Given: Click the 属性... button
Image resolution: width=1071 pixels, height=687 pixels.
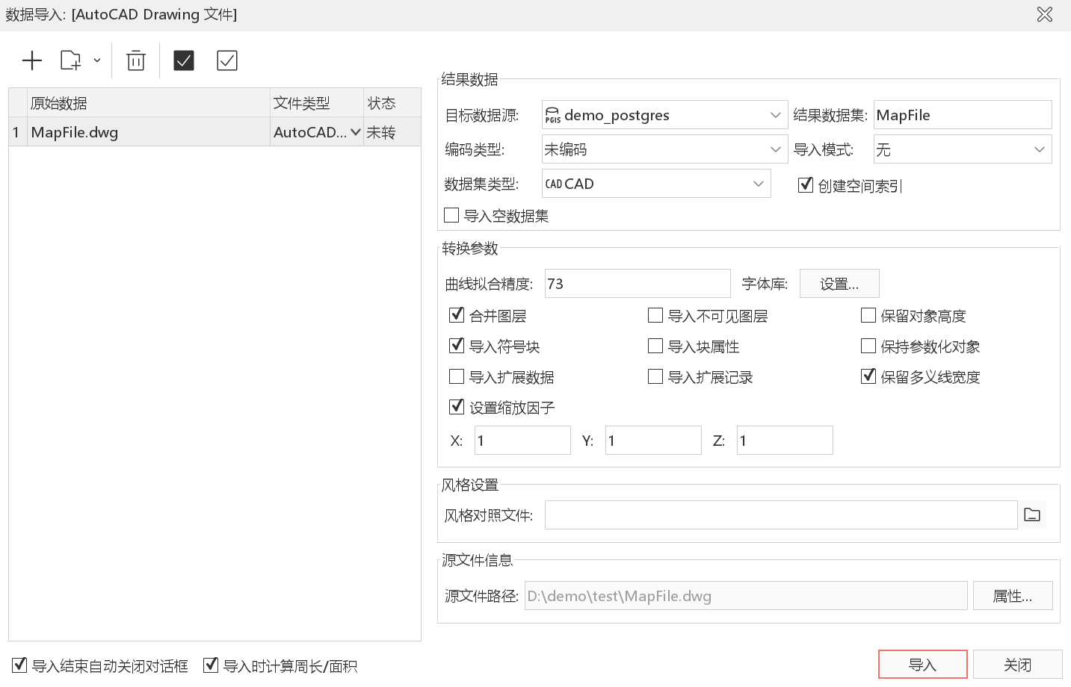Looking at the screenshot, I should pyautogui.click(x=1013, y=596).
